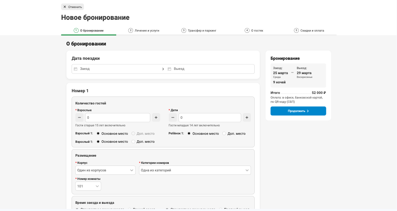Viewport: 397px width, 211px height.
Task: Decrease Дети count with minus icon
Action: click(x=173, y=118)
